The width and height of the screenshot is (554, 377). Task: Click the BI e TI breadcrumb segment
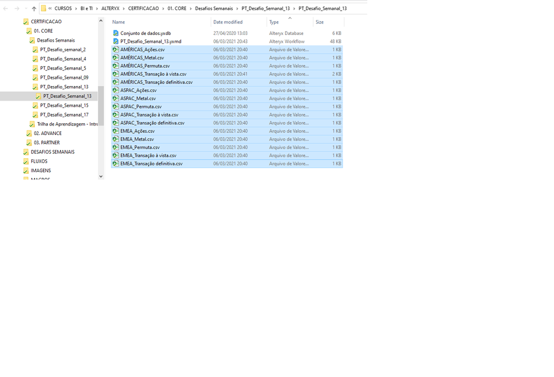coord(86,8)
